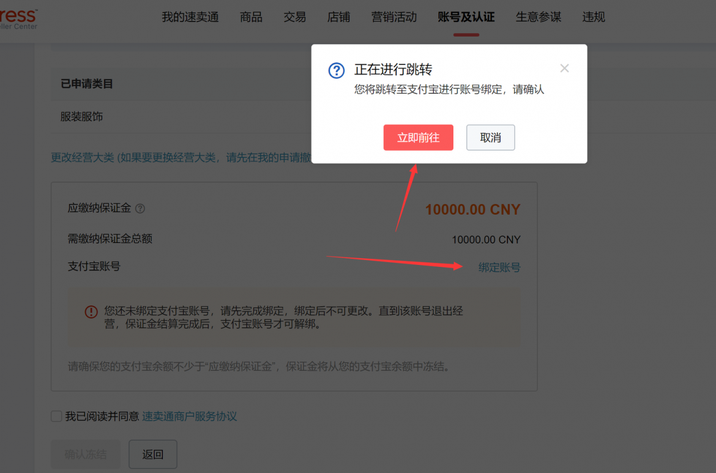Open 我的速卖通 in top navigation
The width and height of the screenshot is (716, 473).
click(190, 17)
